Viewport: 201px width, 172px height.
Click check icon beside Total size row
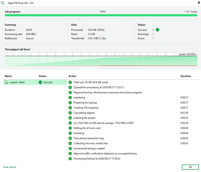70,82
